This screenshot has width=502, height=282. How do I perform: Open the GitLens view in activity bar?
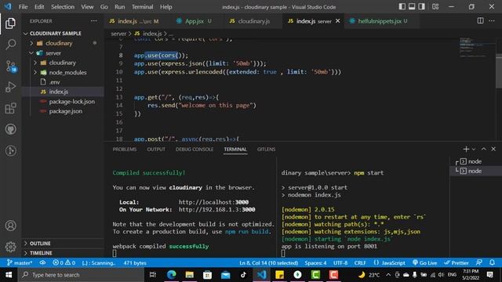coord(10,150)
